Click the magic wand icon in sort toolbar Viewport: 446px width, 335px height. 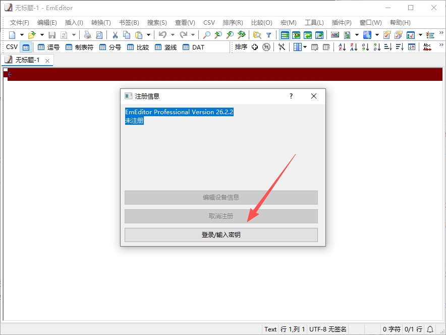282,47
